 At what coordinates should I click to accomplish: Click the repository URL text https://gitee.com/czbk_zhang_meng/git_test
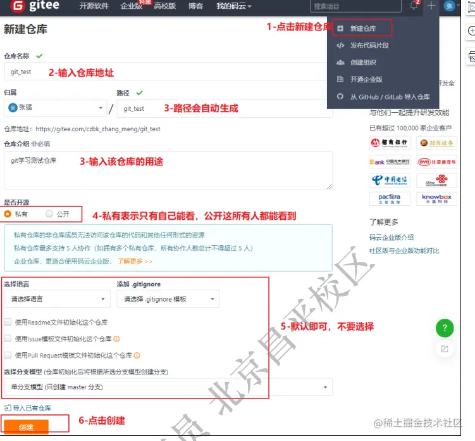(98, 129)
